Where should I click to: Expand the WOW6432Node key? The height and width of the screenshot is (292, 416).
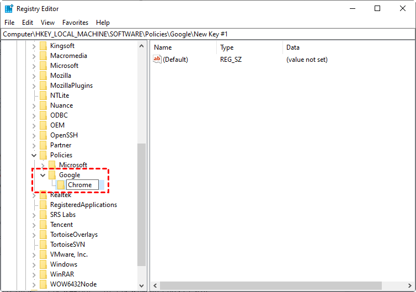pyautogui.click(x=34, y=285)
